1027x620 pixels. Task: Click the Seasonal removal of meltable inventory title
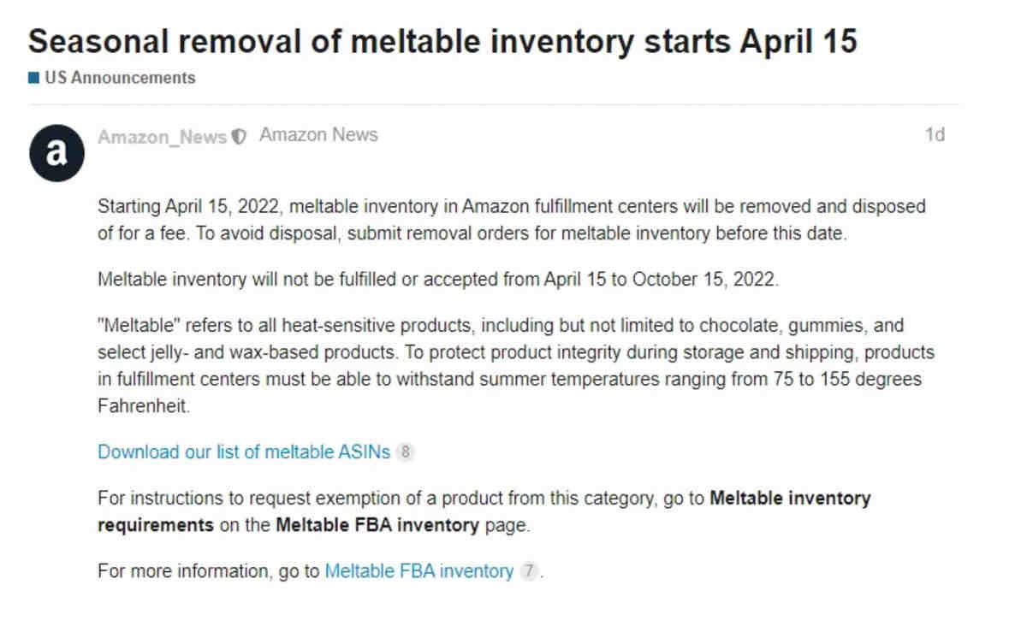click(x=442, y=40)
